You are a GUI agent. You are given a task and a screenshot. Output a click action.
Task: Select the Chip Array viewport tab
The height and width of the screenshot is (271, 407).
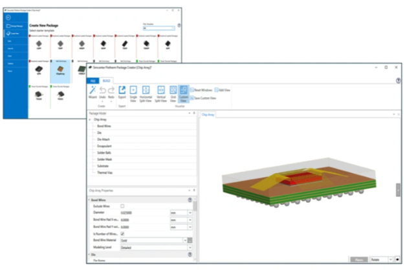[208, 113]
